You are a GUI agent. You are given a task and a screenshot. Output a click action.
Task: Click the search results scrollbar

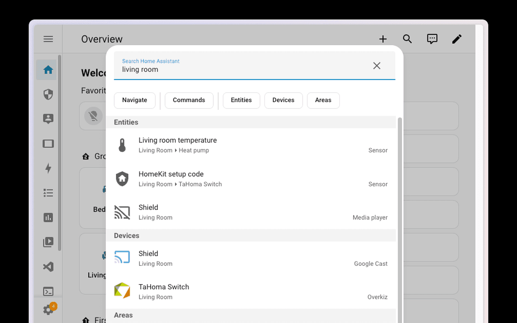(x=400, y=220)
